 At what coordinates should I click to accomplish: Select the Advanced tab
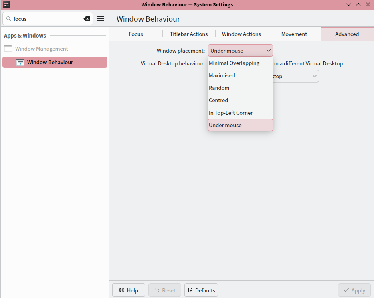click(347, 34)
